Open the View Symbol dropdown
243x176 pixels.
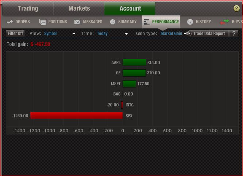coord(60,34)
